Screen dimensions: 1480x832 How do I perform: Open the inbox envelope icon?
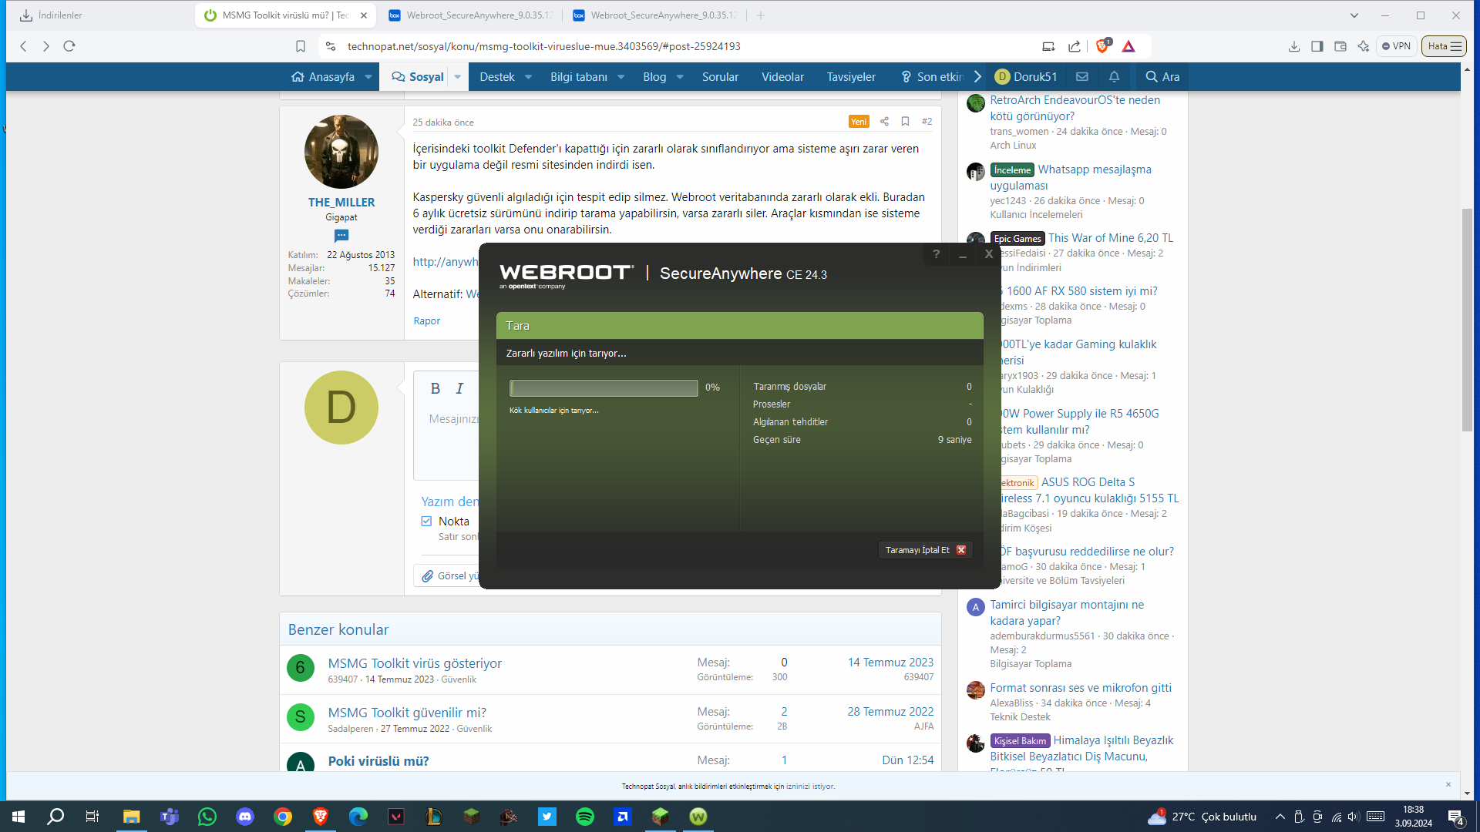[1082, 77]
